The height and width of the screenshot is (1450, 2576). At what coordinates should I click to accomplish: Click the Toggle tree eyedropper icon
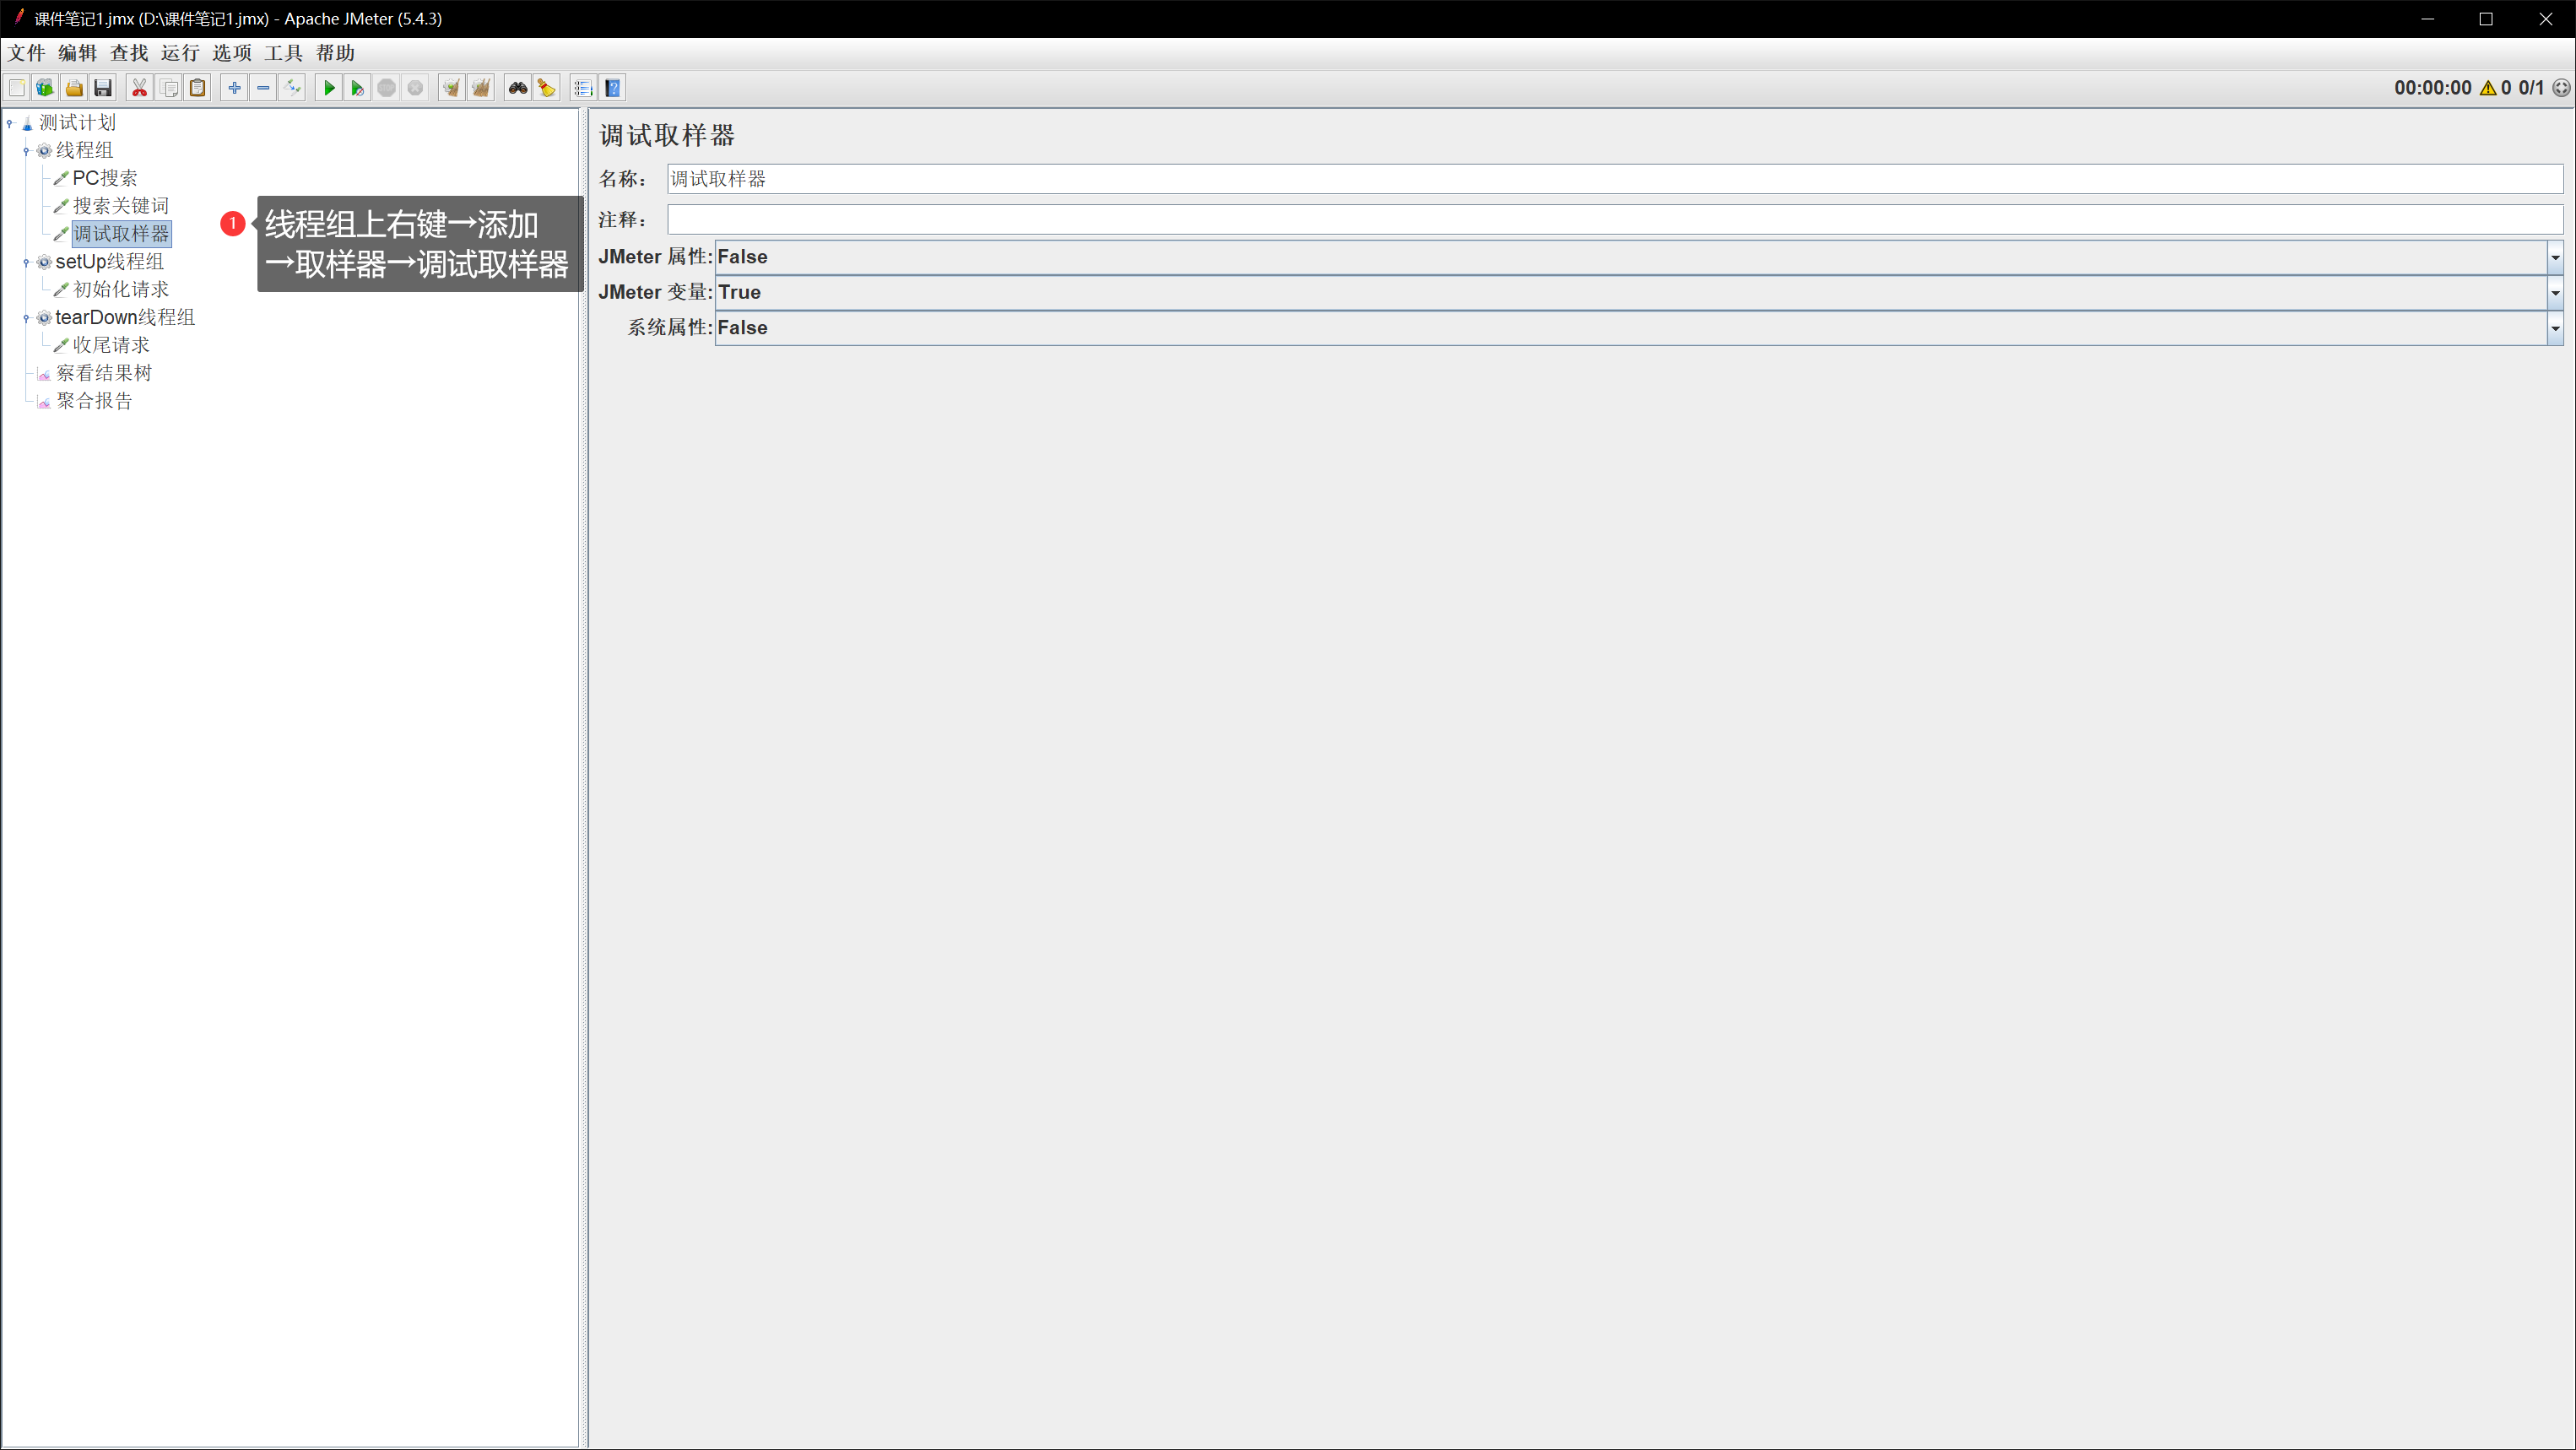click(292, 88)
